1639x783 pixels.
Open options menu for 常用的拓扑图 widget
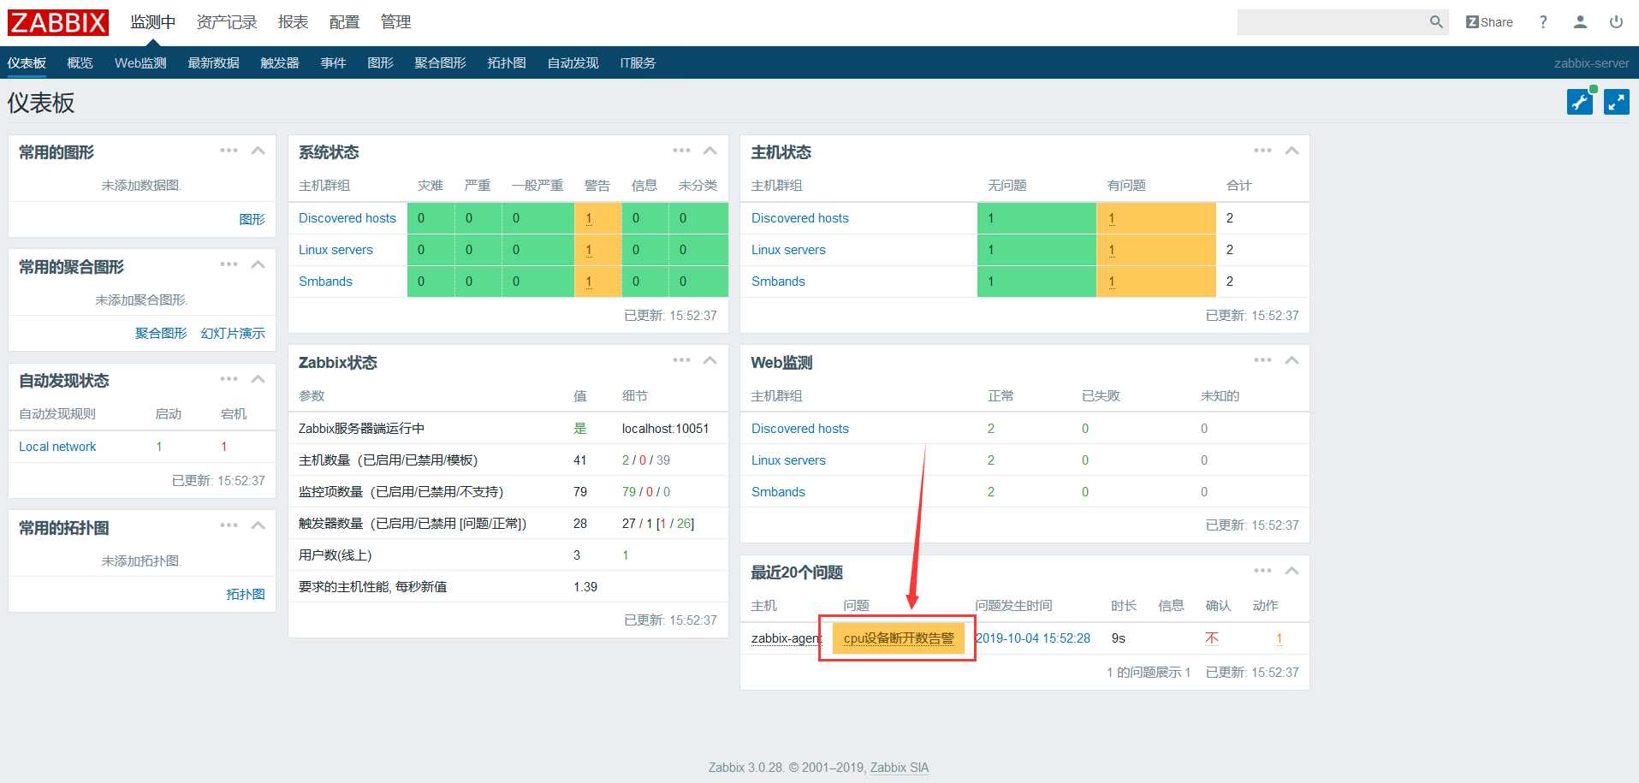pyautogui.click(x=229, y=525)
